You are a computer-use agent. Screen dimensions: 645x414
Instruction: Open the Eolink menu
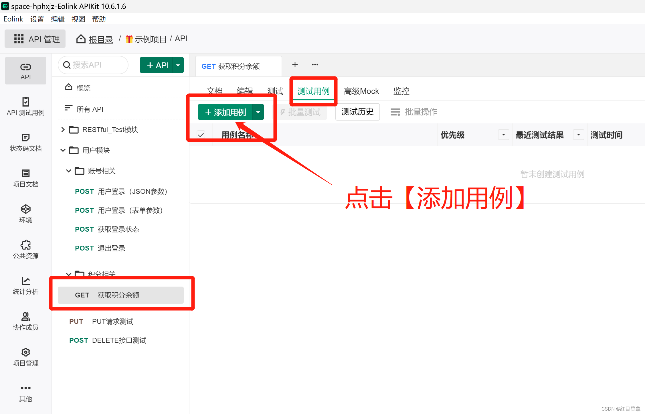tap(13, 19)
